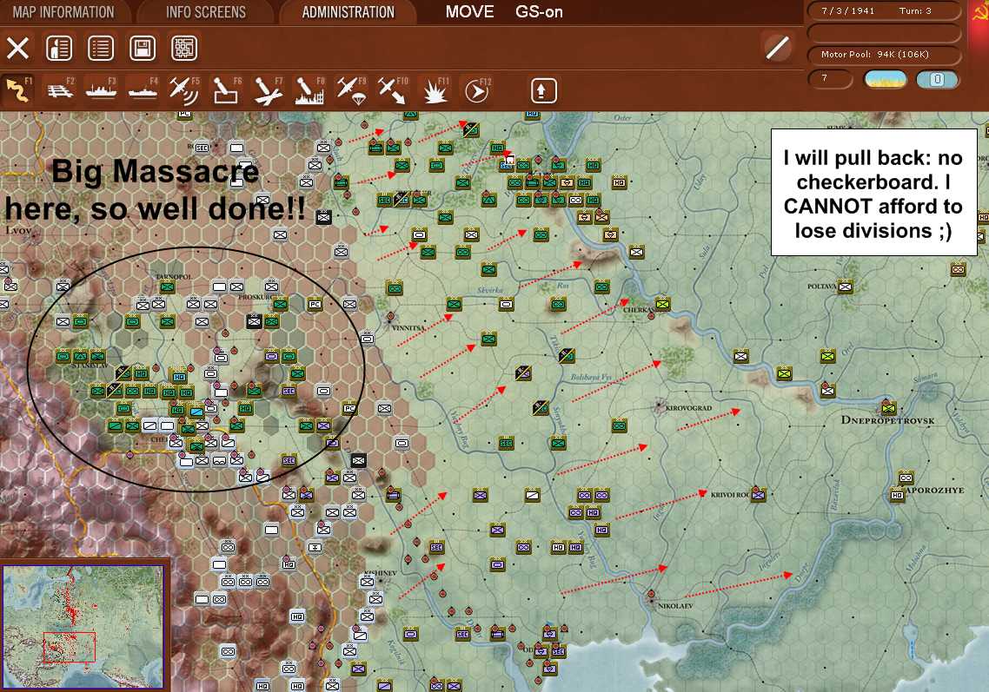Open the Map Information tab
989x692 pixels.
click(63, 12)
